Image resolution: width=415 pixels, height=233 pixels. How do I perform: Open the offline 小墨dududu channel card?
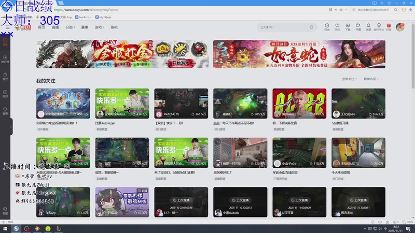pos(240,202)
